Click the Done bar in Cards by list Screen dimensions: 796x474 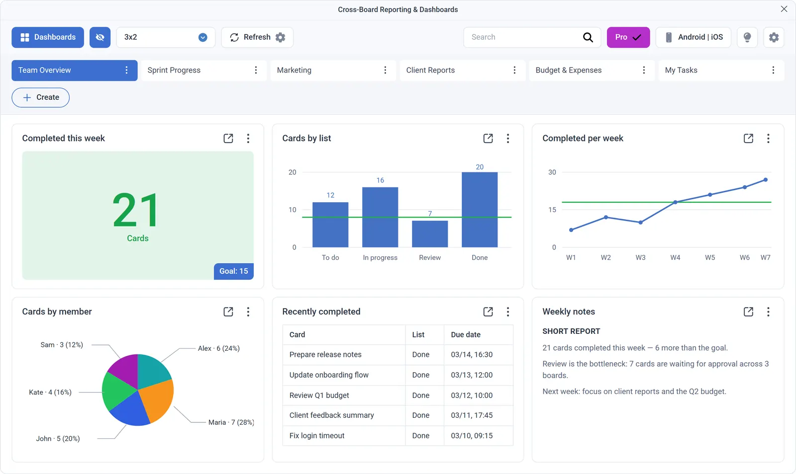pyautogui.click(x=480, y=210)
